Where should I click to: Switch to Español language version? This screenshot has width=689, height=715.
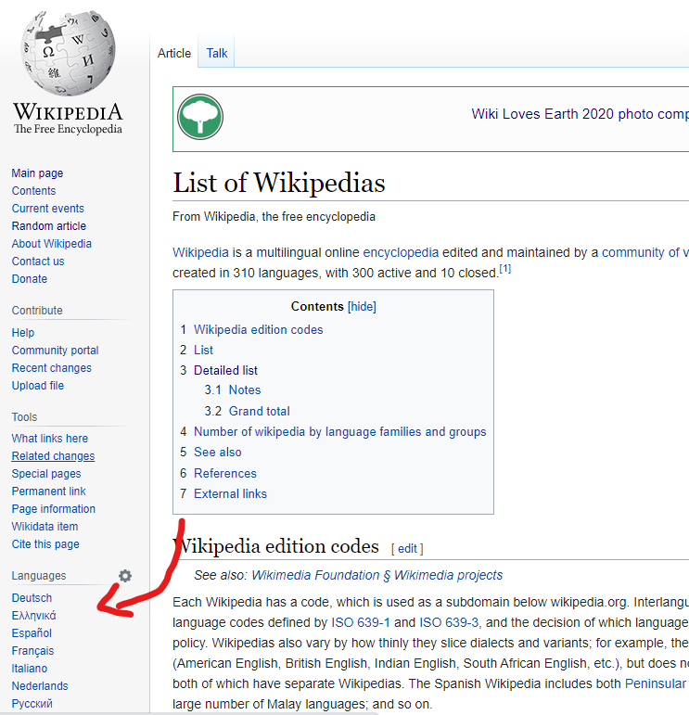click(32, 633)
